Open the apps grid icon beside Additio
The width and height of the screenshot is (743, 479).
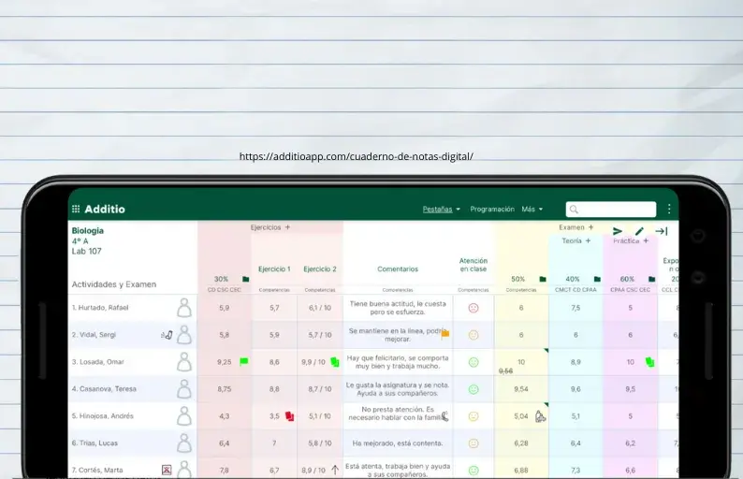76,209
